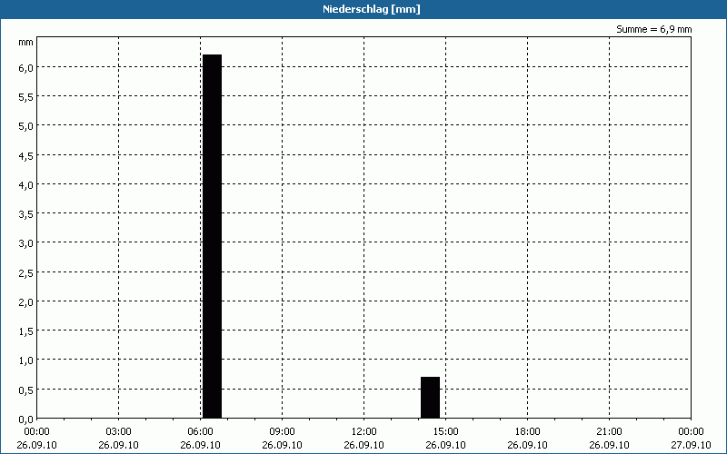Screen dimensions: 727x454
Task: Click the 5,5 y-axis value
Action: pyautogui.click(x=25, y=97)
